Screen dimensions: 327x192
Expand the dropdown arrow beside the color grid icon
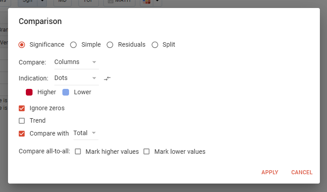[x=157, y=2]
